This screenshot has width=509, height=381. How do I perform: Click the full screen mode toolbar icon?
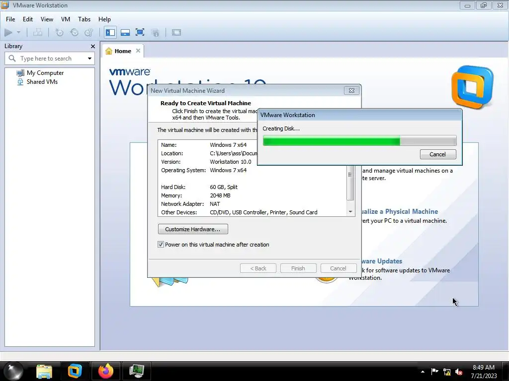(x=140, y=32)
